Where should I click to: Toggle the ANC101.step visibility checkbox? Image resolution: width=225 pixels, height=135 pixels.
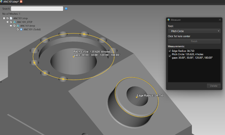[7, 18]
